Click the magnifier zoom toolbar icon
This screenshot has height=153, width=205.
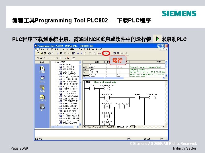[95, 53]
